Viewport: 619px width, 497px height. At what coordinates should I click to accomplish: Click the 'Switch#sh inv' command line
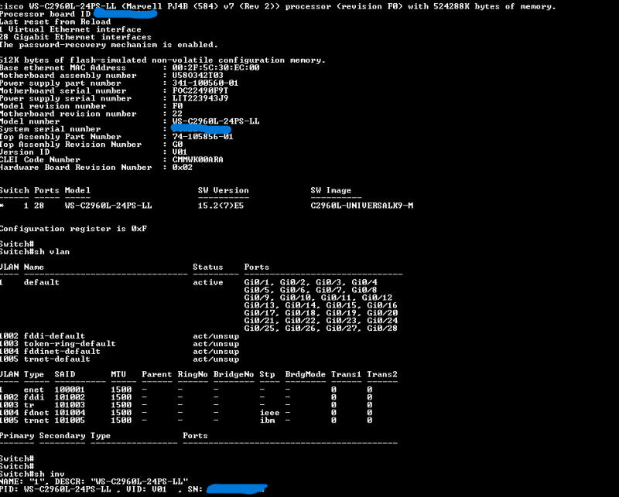point(32,474)
